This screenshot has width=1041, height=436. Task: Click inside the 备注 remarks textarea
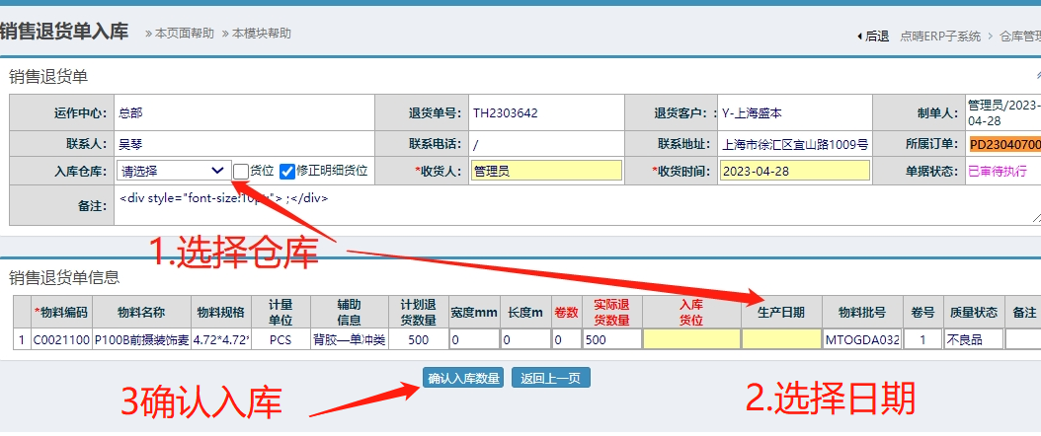573,205
